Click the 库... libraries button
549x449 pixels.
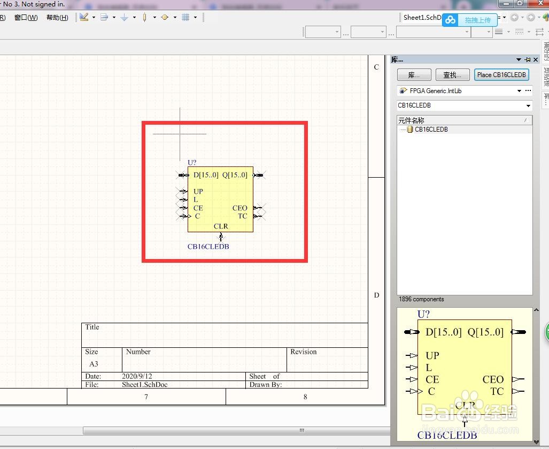414,75
